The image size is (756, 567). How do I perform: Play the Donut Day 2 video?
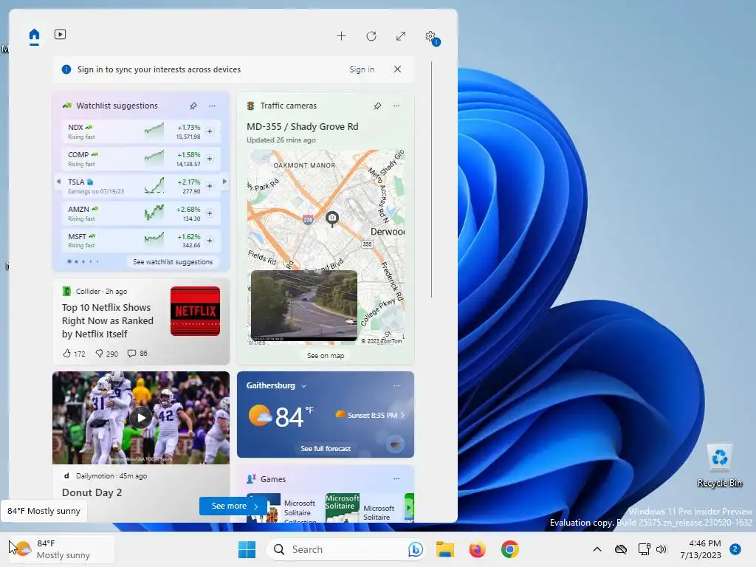coord(141,418)
